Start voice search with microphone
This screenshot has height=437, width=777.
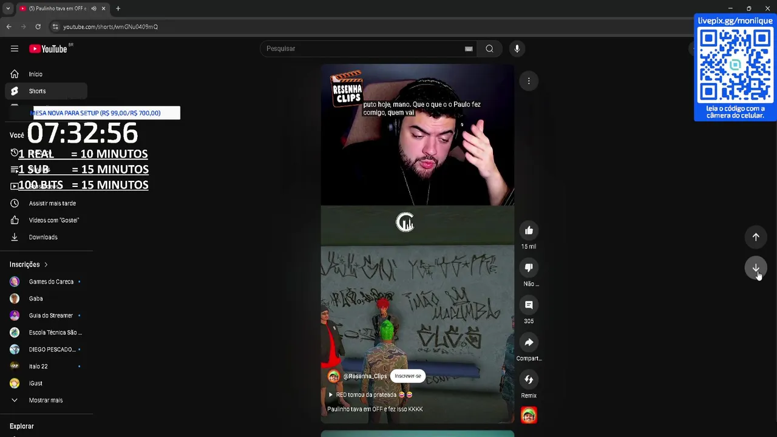517,49
